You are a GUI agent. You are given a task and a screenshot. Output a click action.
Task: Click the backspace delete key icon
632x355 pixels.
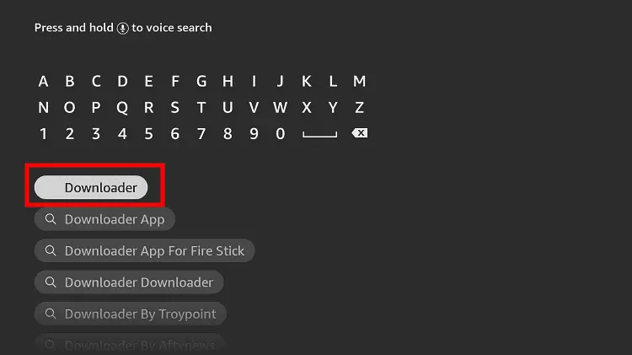(360, 132)
